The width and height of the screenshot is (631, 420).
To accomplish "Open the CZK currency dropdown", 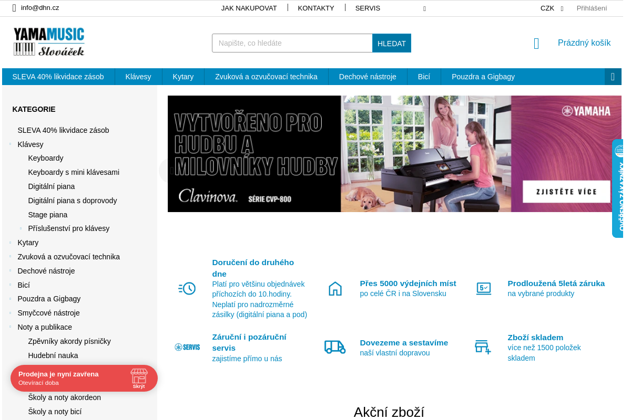I will pyautogui.click(x=552, y=8).
